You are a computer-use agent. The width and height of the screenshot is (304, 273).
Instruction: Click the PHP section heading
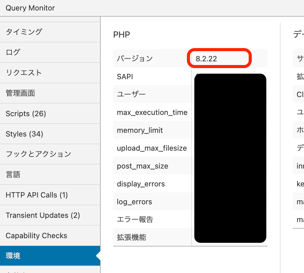coord(122,35)
